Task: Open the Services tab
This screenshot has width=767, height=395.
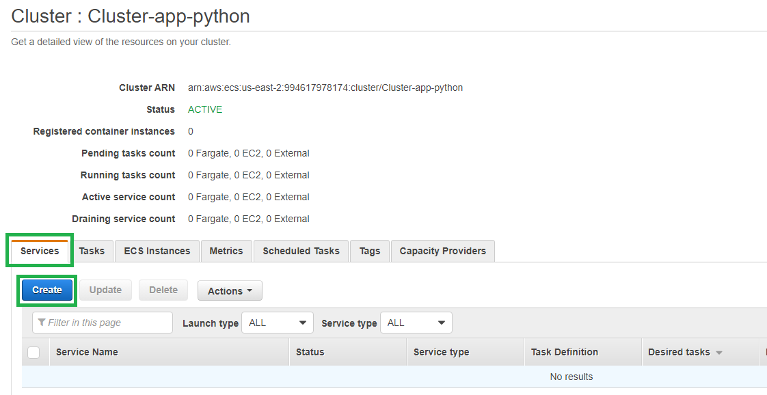Action: pos(40,251)
